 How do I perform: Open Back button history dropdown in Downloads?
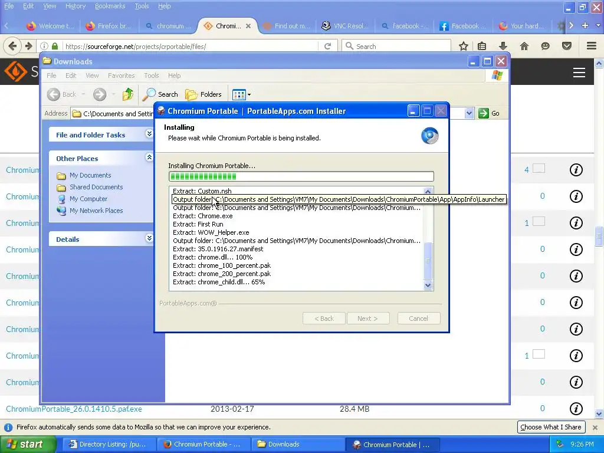[83, 94]
